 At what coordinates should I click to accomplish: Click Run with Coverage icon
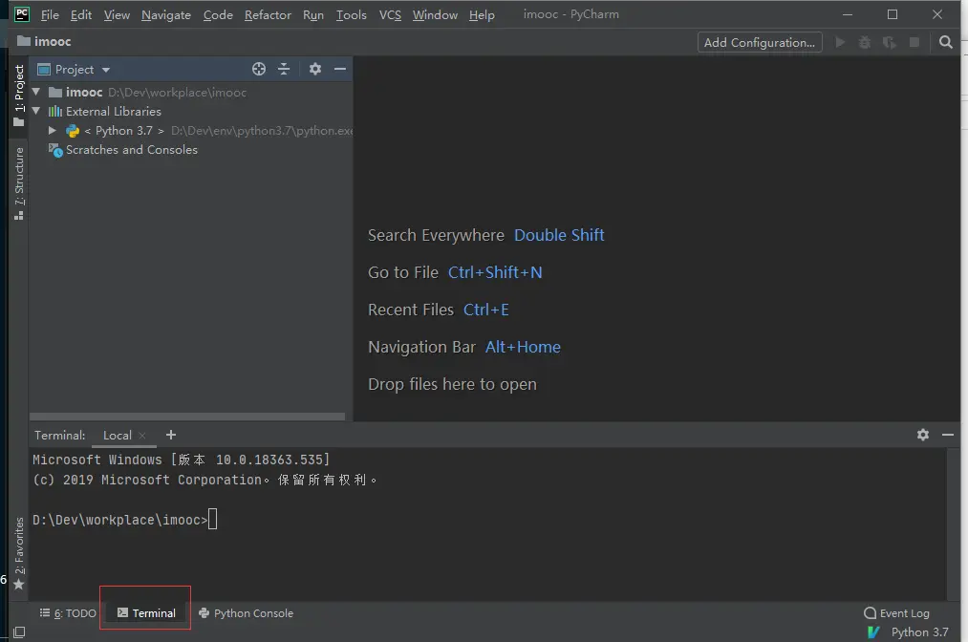(890, 42)
